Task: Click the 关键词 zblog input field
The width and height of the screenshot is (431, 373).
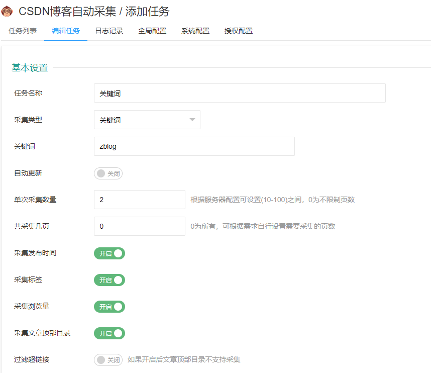Action: (x=194, y=146)
